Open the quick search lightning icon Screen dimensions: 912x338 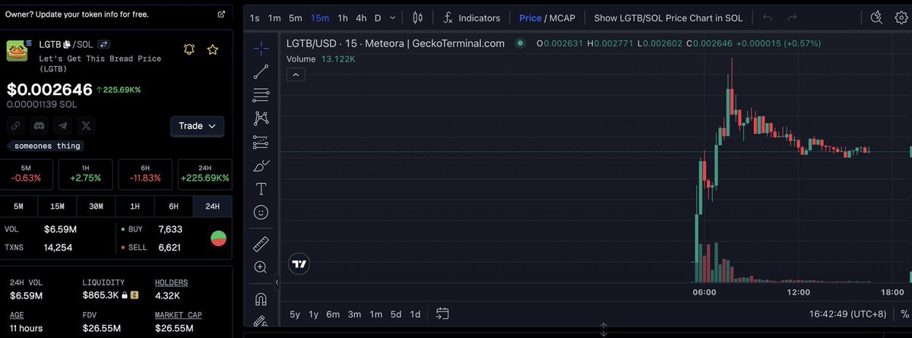[x=876, y=17]
